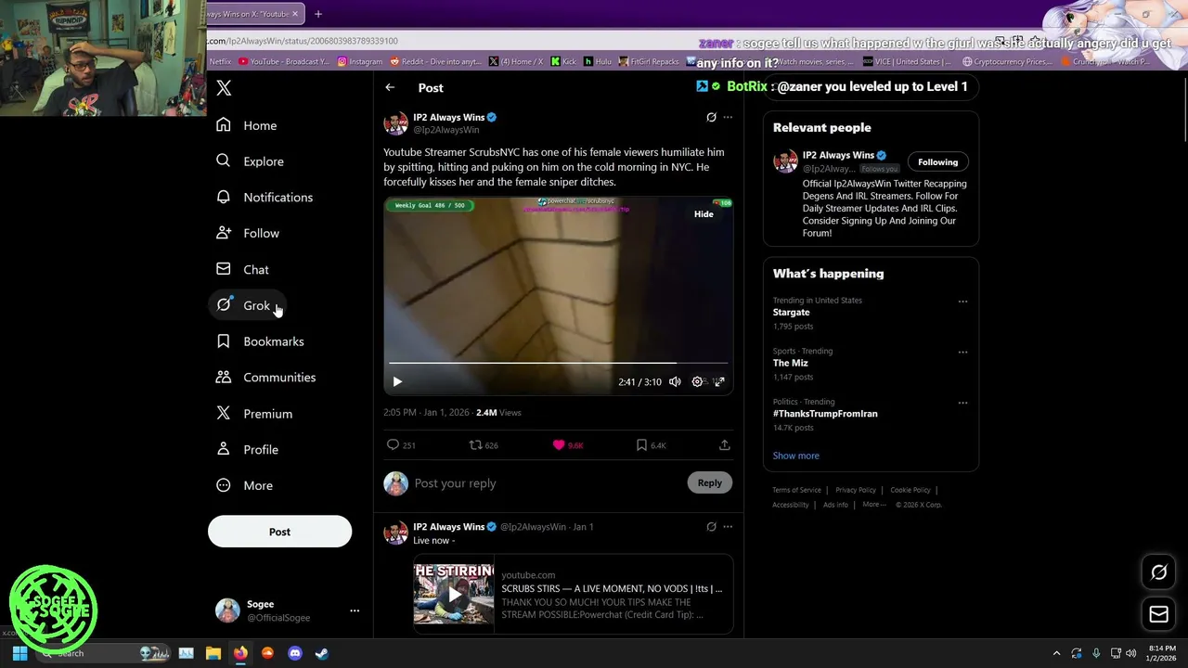Open Cookie Policy link
This screenshot has height=668, width=1188.
(910, 490)
